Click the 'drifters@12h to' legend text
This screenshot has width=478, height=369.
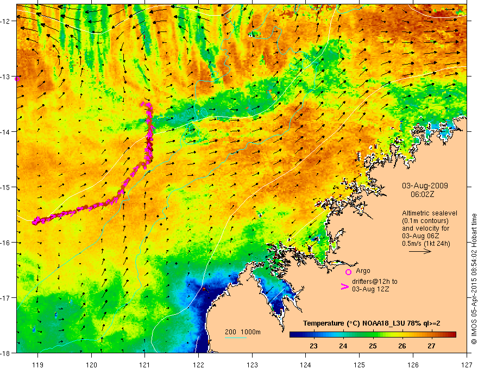[375, 281]
